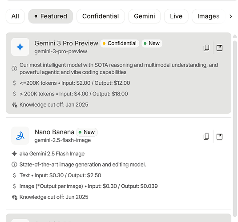Select the Nano Banana model title

(x=54, y=132)
